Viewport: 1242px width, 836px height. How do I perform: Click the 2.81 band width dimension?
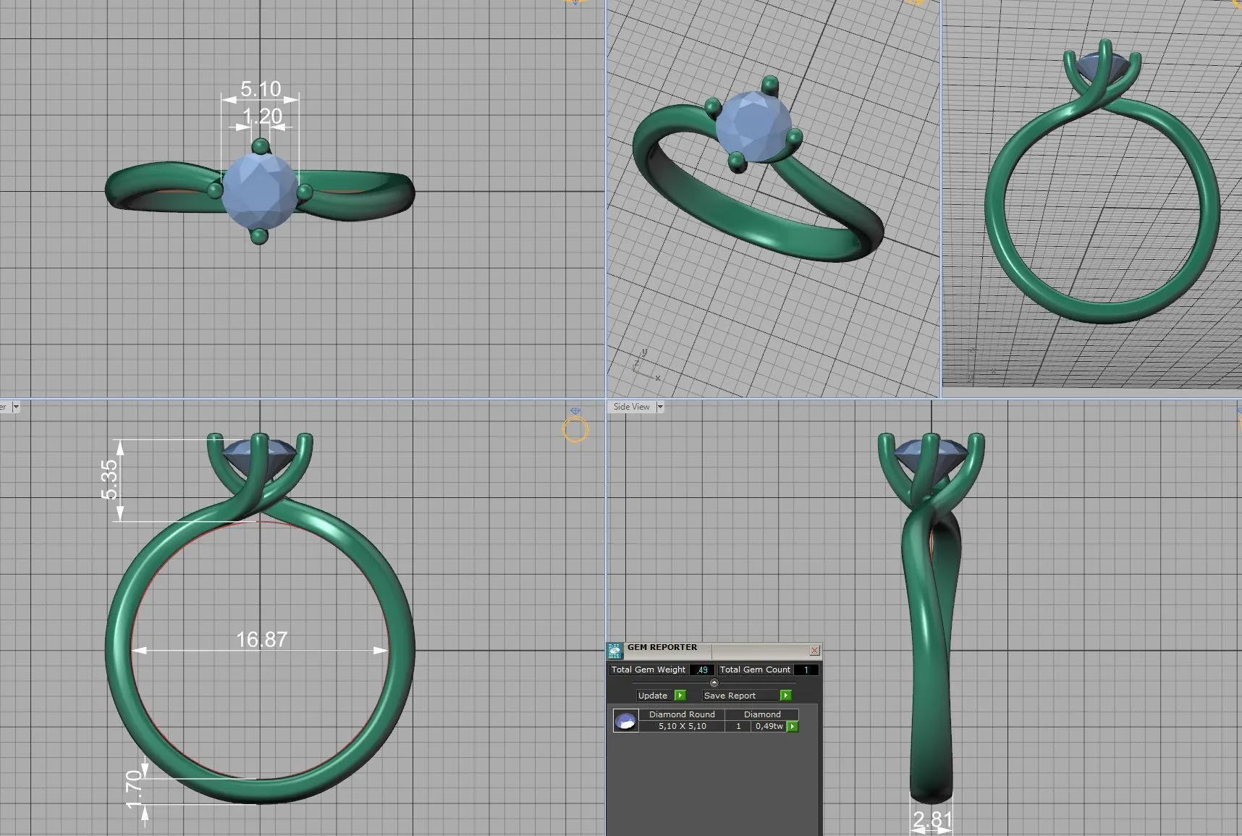pos(931,819)
